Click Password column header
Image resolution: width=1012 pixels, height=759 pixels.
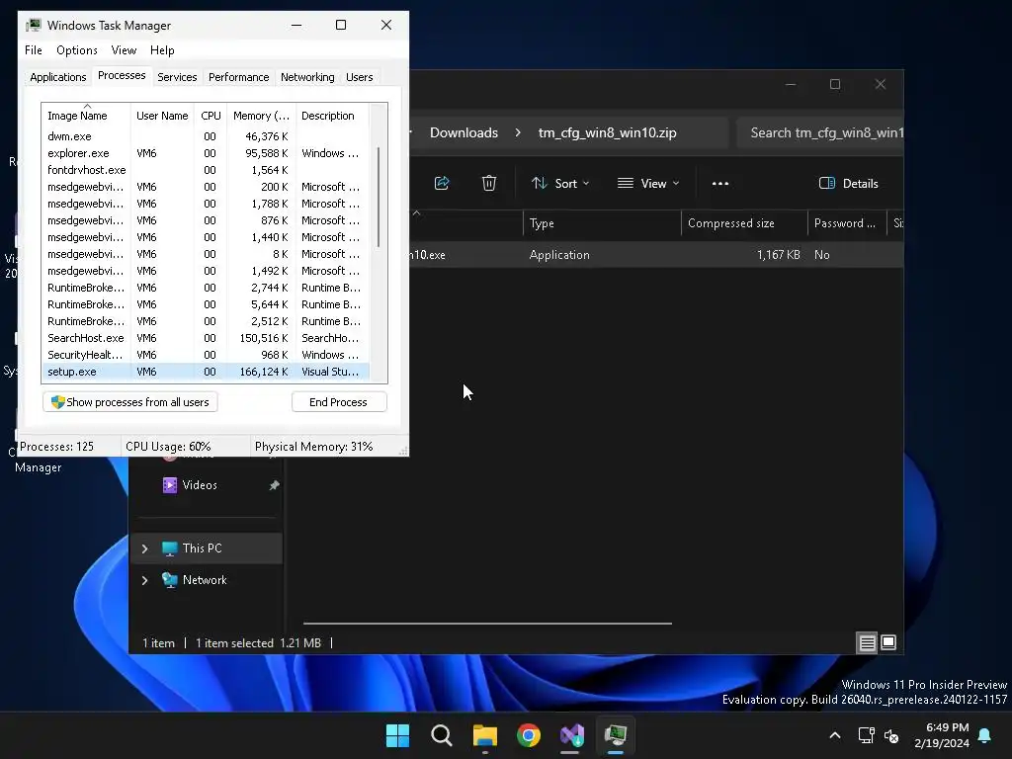(847, 223)
